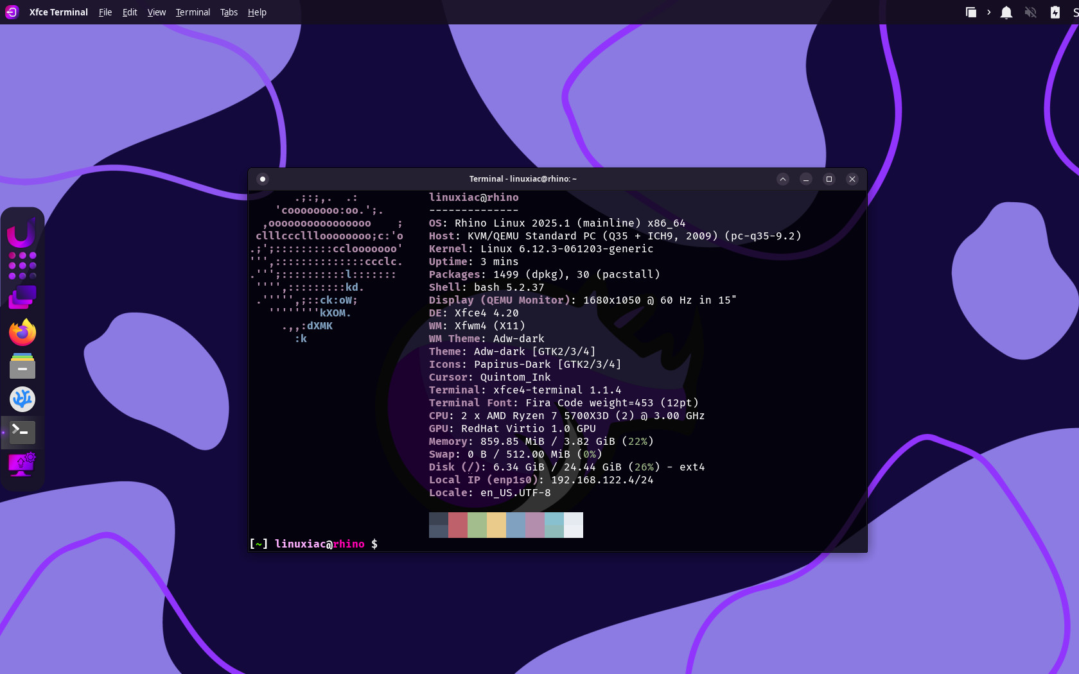Click the roll-up arrow button in the terminal titlebar
The width and height of the screenshot is (1079, 674).
[783, 179]
